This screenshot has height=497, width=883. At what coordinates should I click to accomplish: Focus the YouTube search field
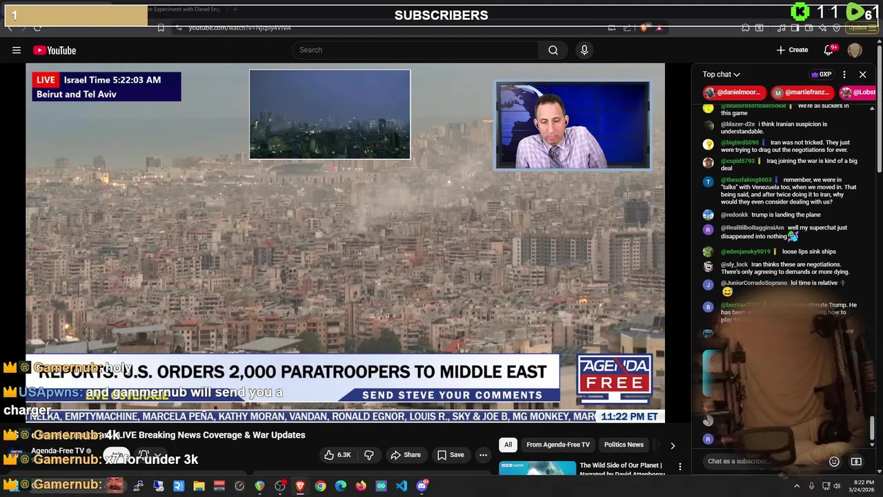coord(416,50)
